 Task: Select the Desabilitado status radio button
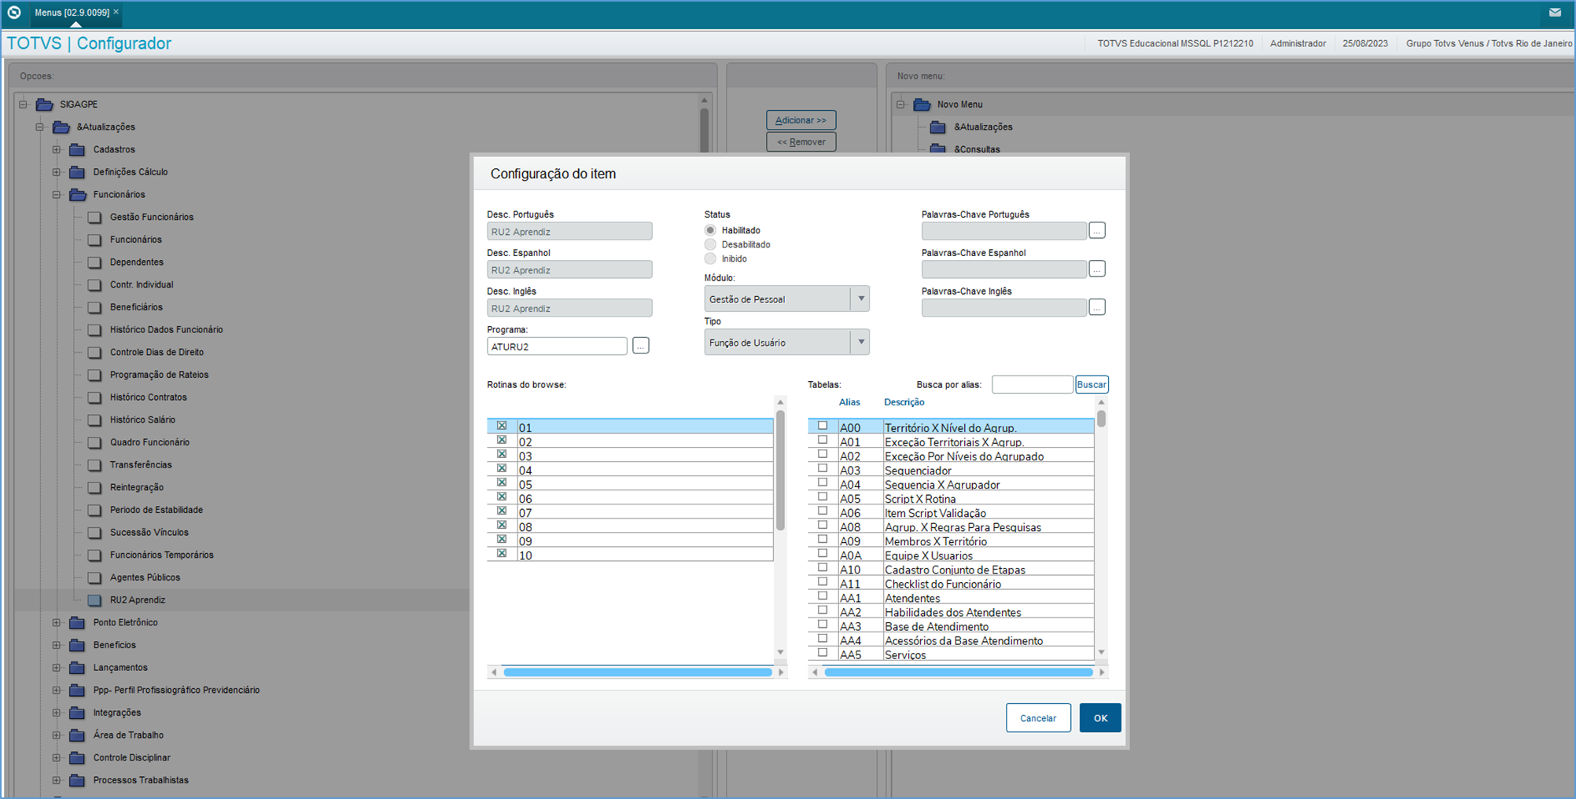pos(710,244)
